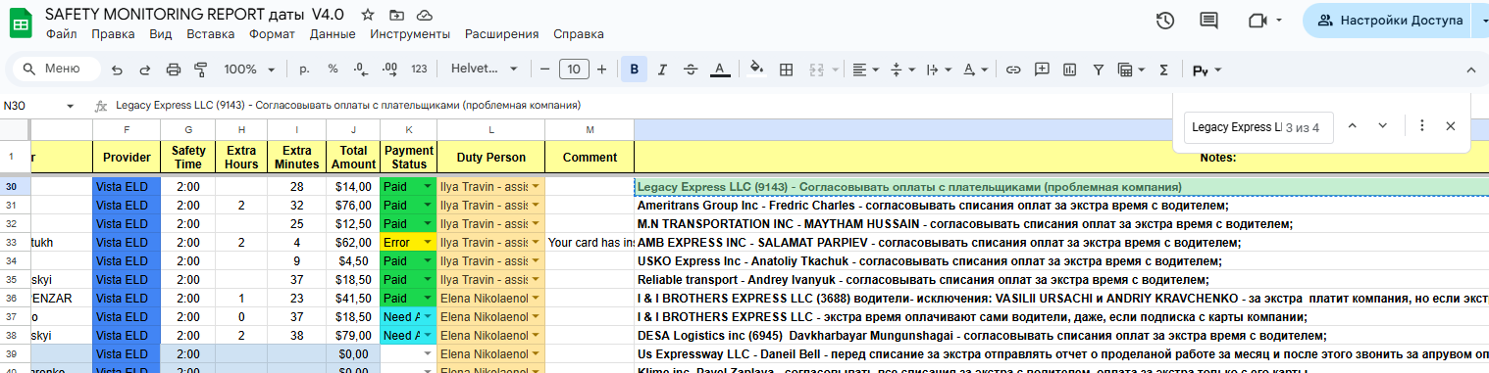Viewport: 1489px width, 373px height.
Task: Toggle italic formatting
Action: click(x=662, y=70)
